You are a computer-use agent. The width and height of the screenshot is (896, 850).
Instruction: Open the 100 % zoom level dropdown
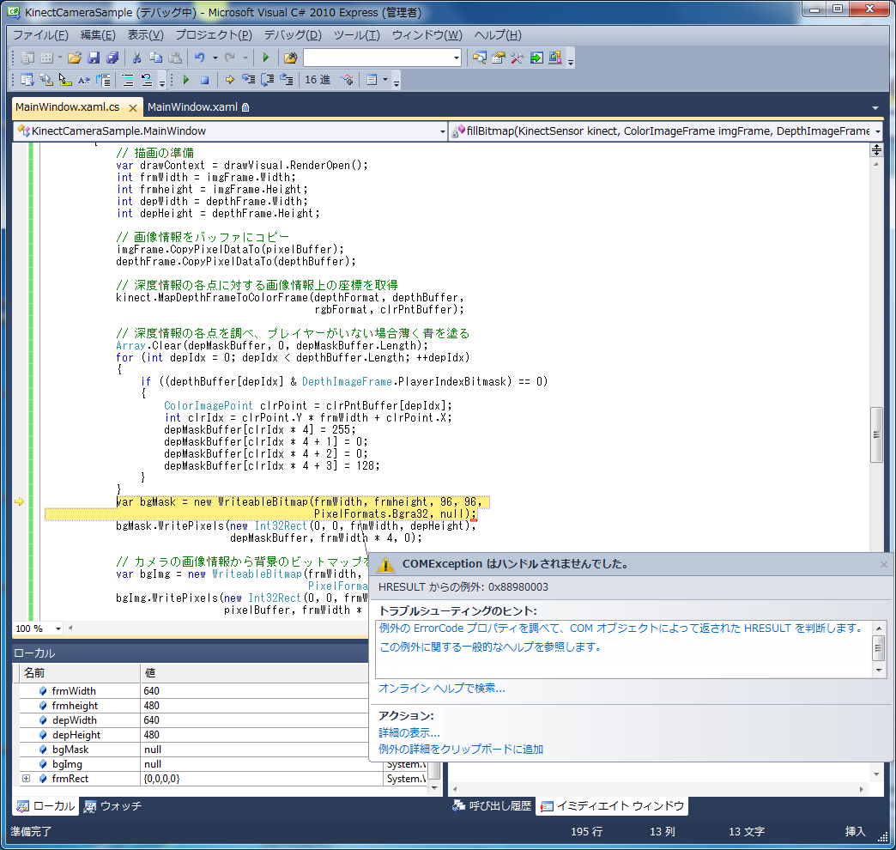coord(59,628)
